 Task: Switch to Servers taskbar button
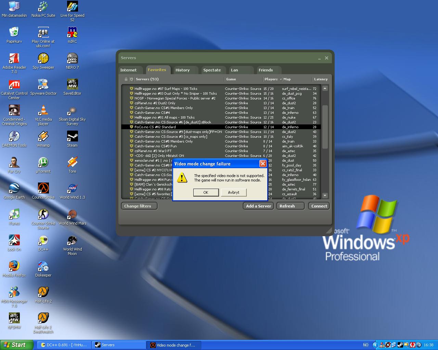tap(119, 345)
